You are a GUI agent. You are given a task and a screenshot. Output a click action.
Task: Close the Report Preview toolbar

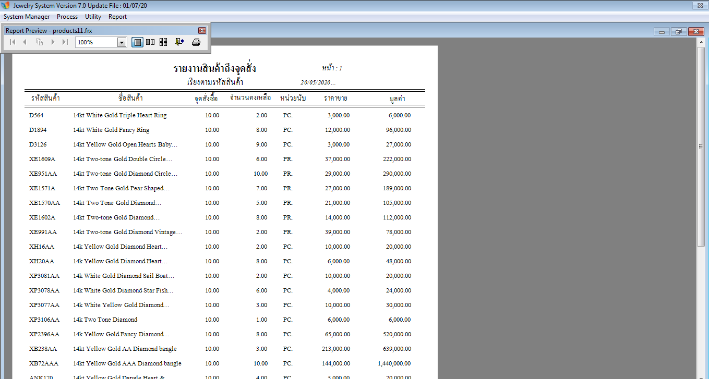202,31
